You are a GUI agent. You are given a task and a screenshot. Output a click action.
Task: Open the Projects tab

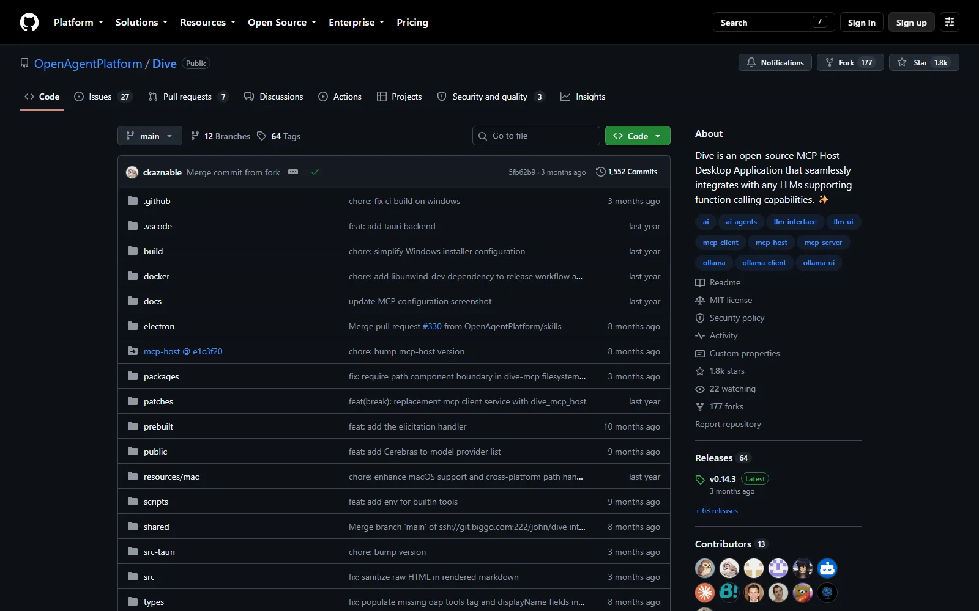pos(400,97)
